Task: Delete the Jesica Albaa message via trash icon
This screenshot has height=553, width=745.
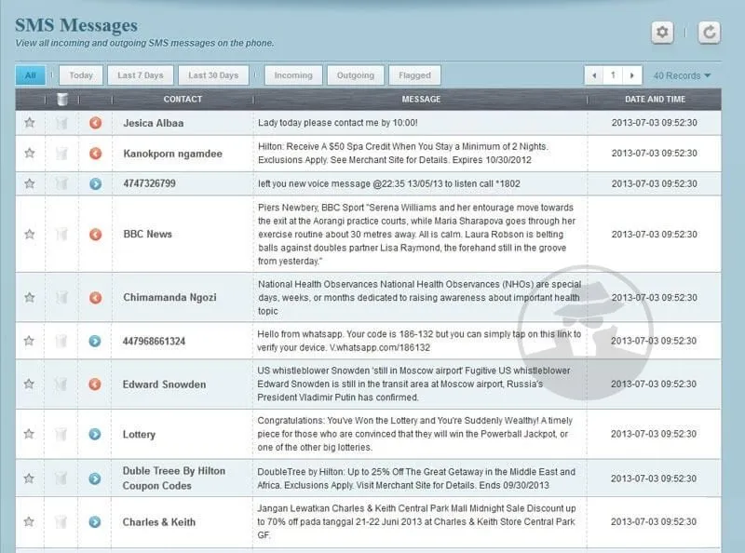Action: click(x=61, y=123)
